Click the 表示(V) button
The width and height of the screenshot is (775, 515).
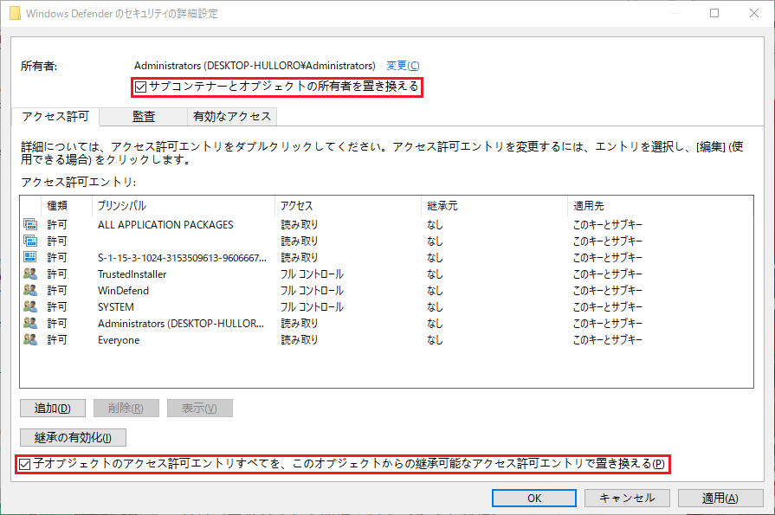click(x=200, y=409)
